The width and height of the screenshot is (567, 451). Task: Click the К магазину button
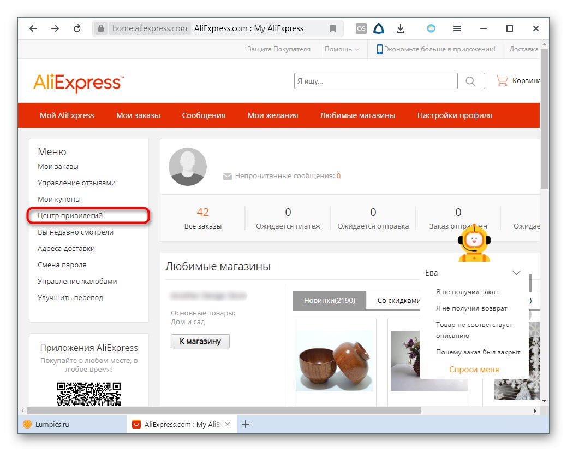[200, 341]
